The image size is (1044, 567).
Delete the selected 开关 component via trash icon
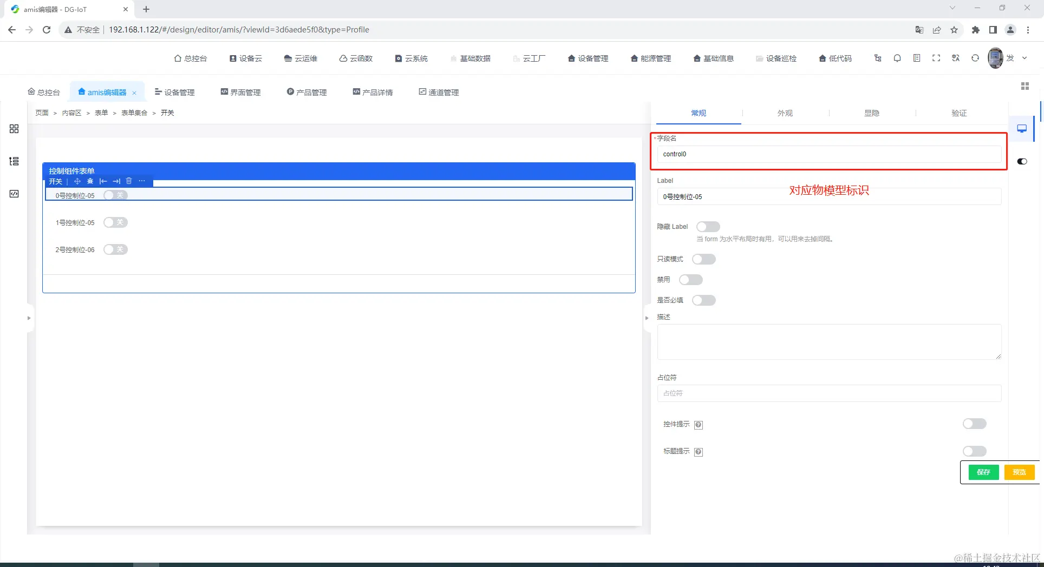point(129,181)
